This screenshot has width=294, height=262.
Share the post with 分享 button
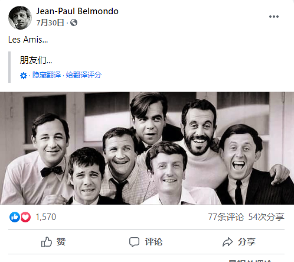(239, 242)
